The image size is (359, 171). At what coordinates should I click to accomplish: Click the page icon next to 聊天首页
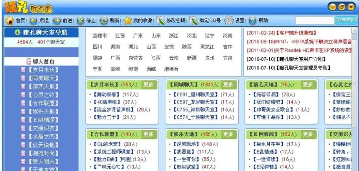point(29,62)
